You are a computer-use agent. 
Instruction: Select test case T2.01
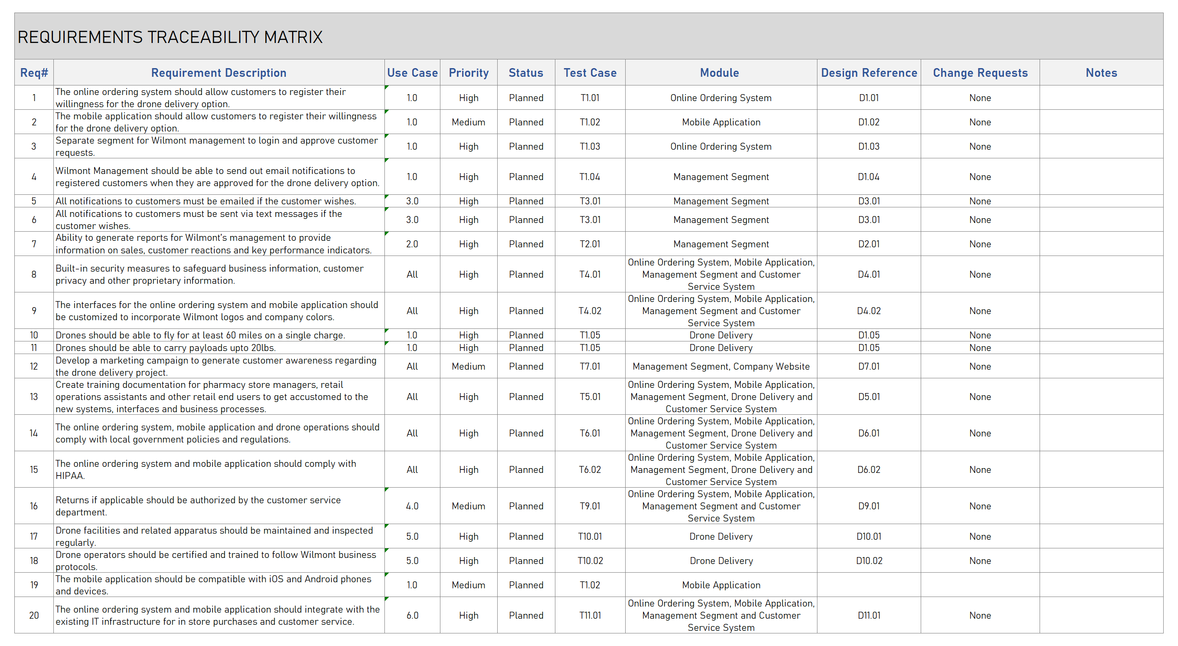590,244
